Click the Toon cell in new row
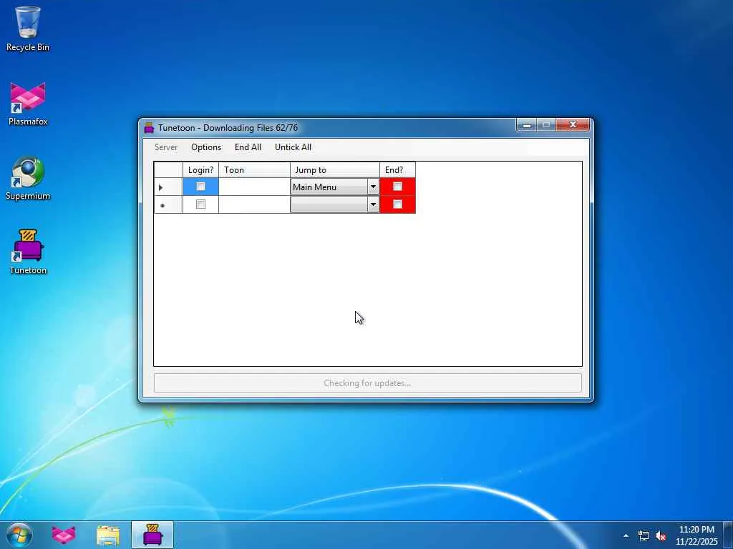Viewport: 733px width, 549px height. (x=254, y=204)
